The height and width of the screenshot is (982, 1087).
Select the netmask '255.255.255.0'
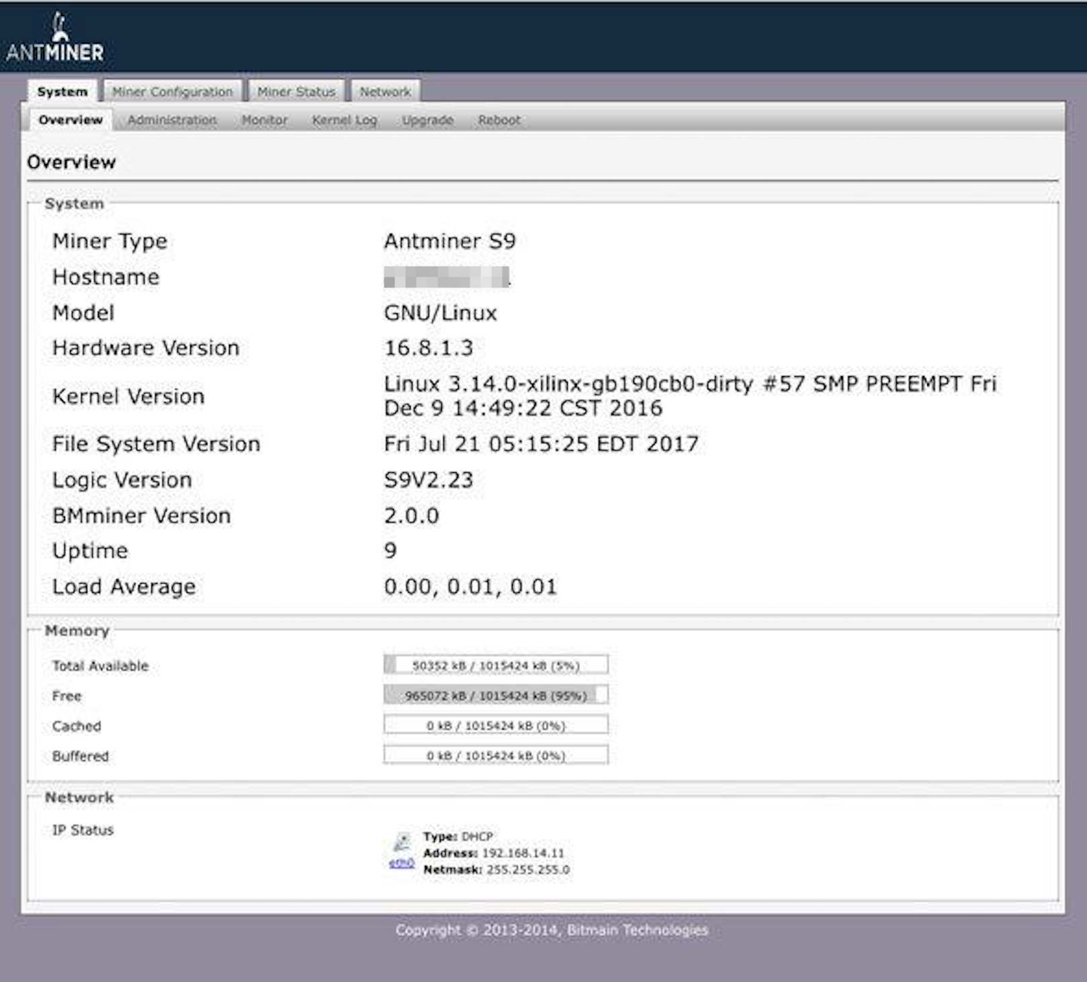point(527,869)
